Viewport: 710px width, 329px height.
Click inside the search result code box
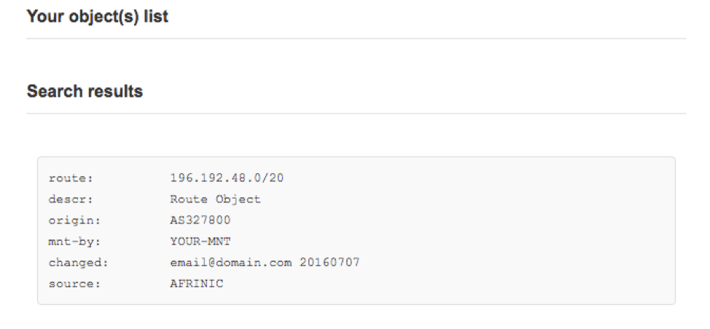[x=356, y=231]
